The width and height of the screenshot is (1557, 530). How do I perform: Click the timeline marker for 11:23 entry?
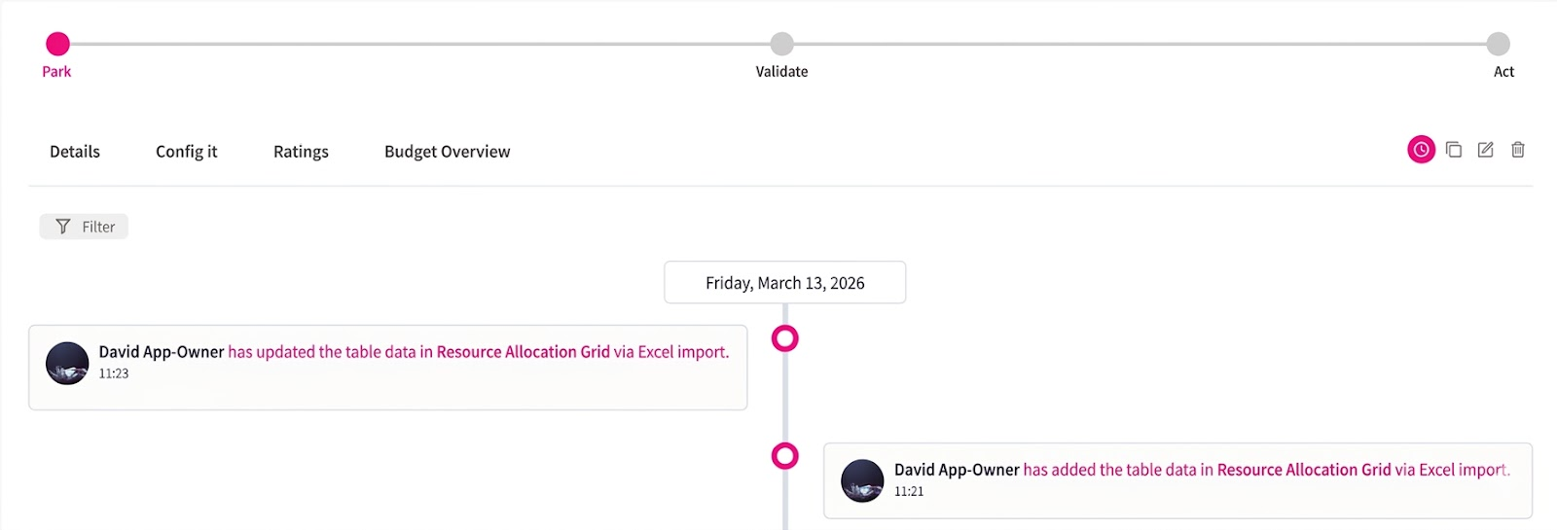pos(785,338)
